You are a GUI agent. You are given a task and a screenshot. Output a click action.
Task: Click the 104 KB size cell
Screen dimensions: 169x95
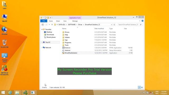130,48
